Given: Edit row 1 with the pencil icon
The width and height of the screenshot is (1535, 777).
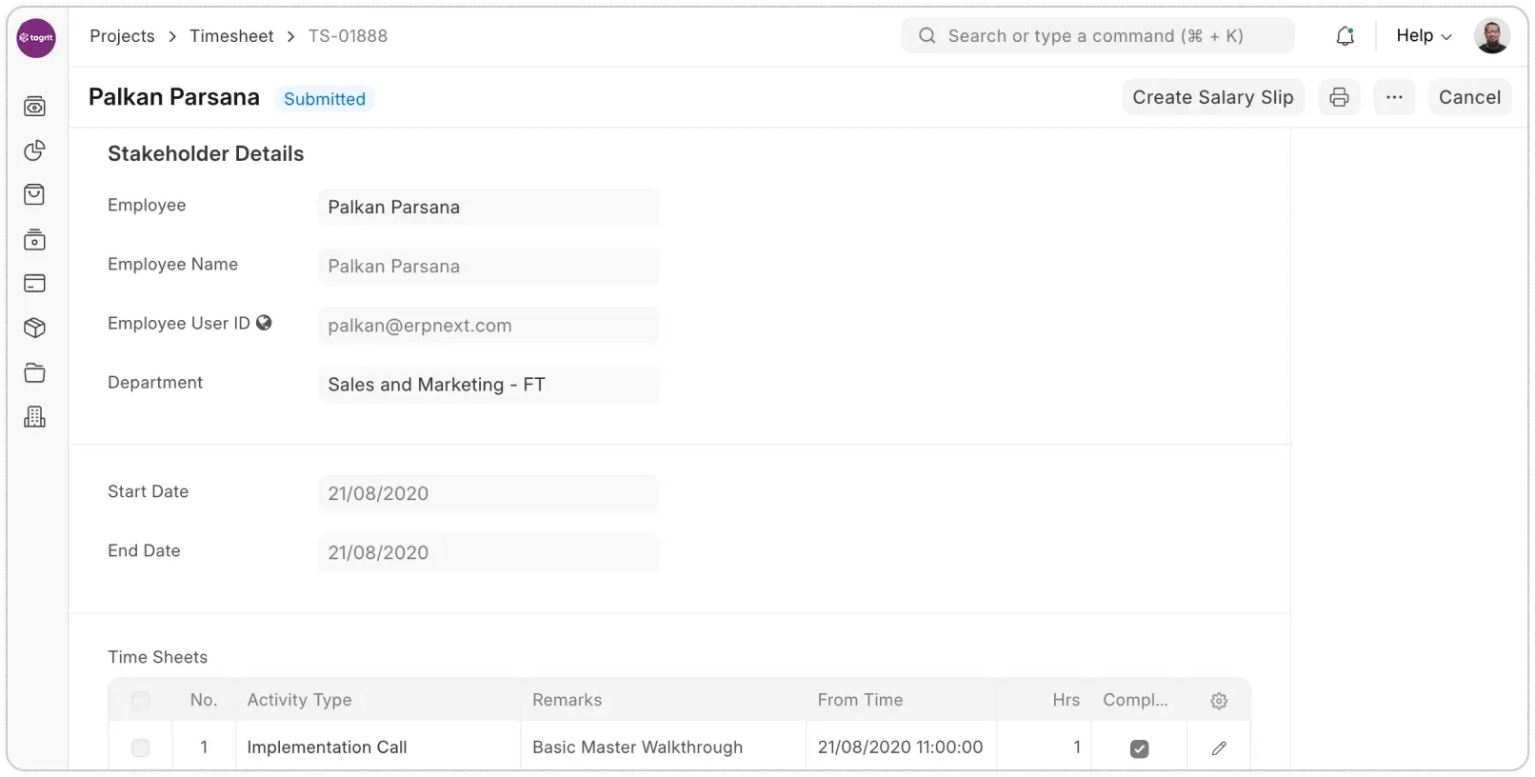Looking at the screenshot, I should [1218, 748].
